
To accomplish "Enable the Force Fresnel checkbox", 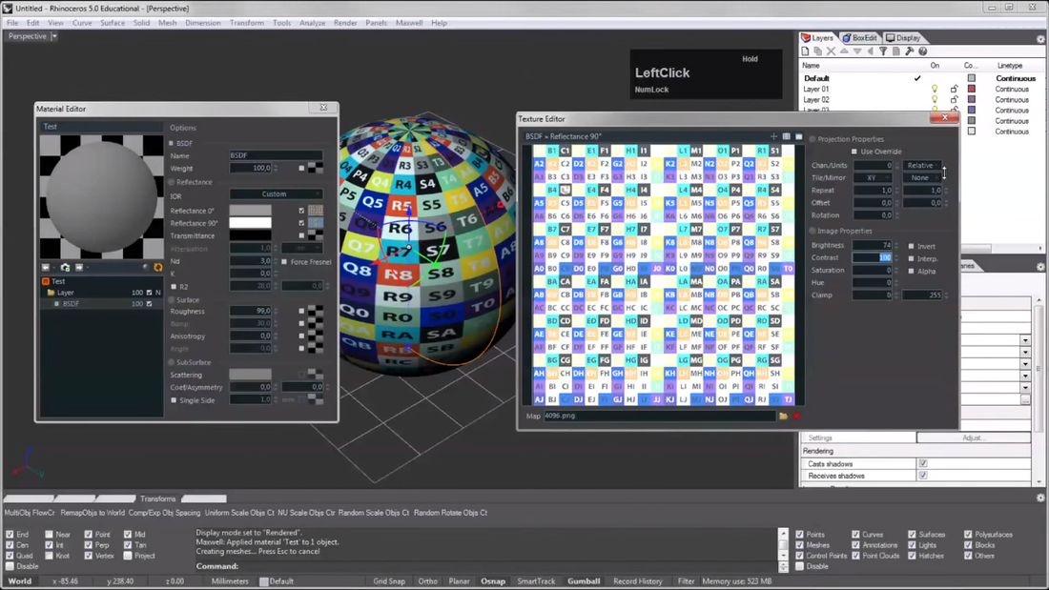I will [285, 261].
